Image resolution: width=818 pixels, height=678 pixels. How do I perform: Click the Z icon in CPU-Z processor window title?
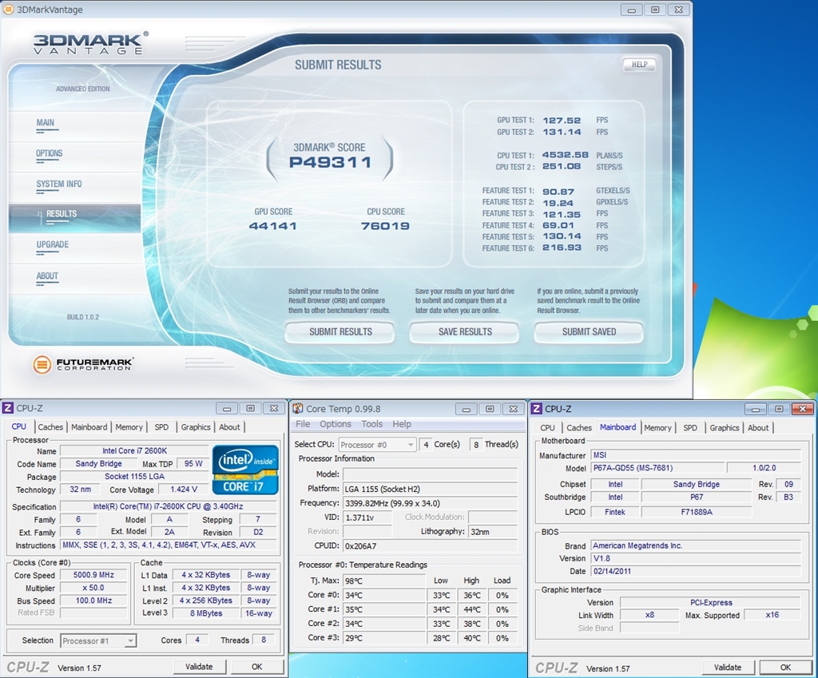click(x=8, y=408)
